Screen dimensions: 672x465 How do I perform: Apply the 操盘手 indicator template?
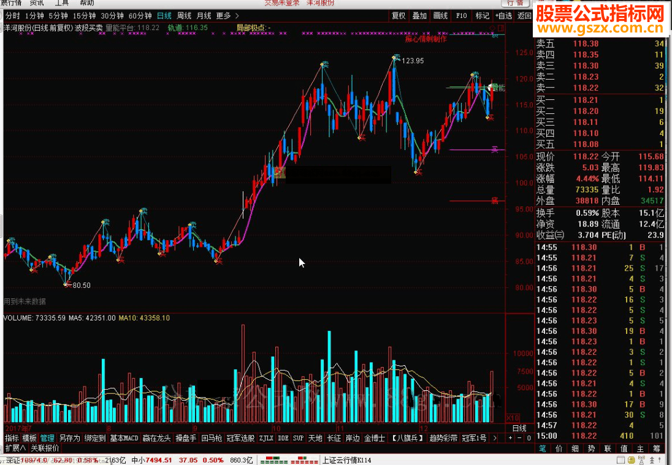tap(186, 438)
